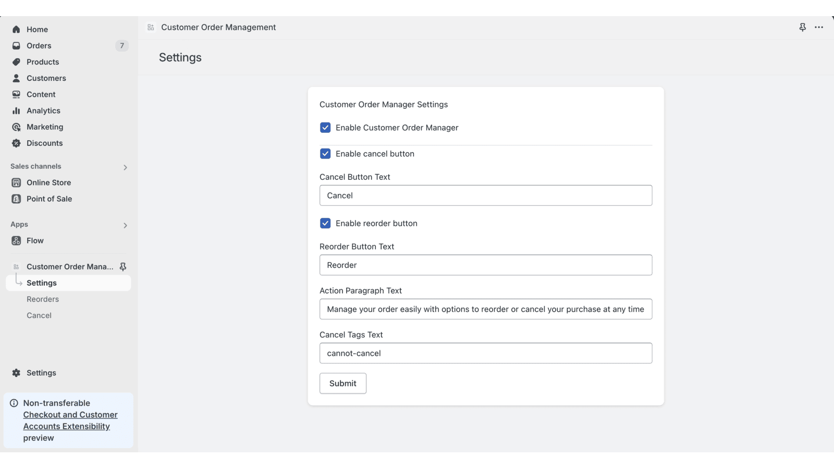
Task: Expand the Apps section
Action: pos(125,225)
